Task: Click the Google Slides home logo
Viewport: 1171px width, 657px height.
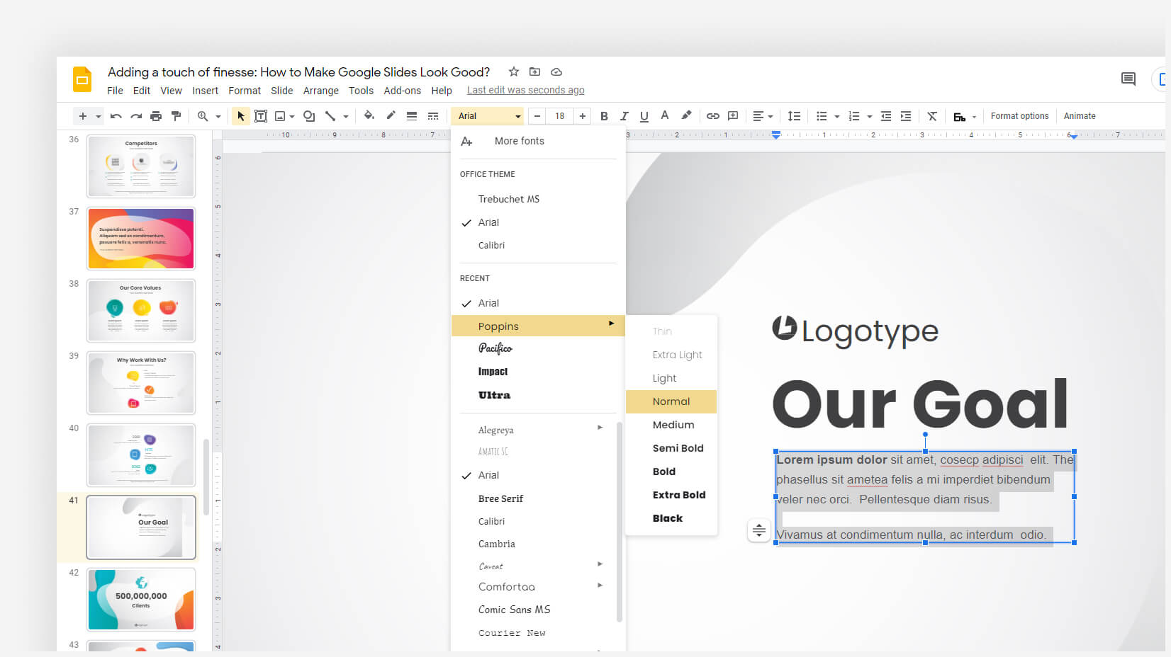Action: click(82, 79)
